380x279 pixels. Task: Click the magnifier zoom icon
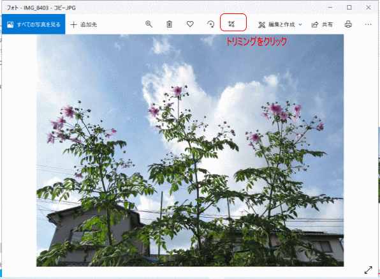pyautogui.click(x=149, y=24)
